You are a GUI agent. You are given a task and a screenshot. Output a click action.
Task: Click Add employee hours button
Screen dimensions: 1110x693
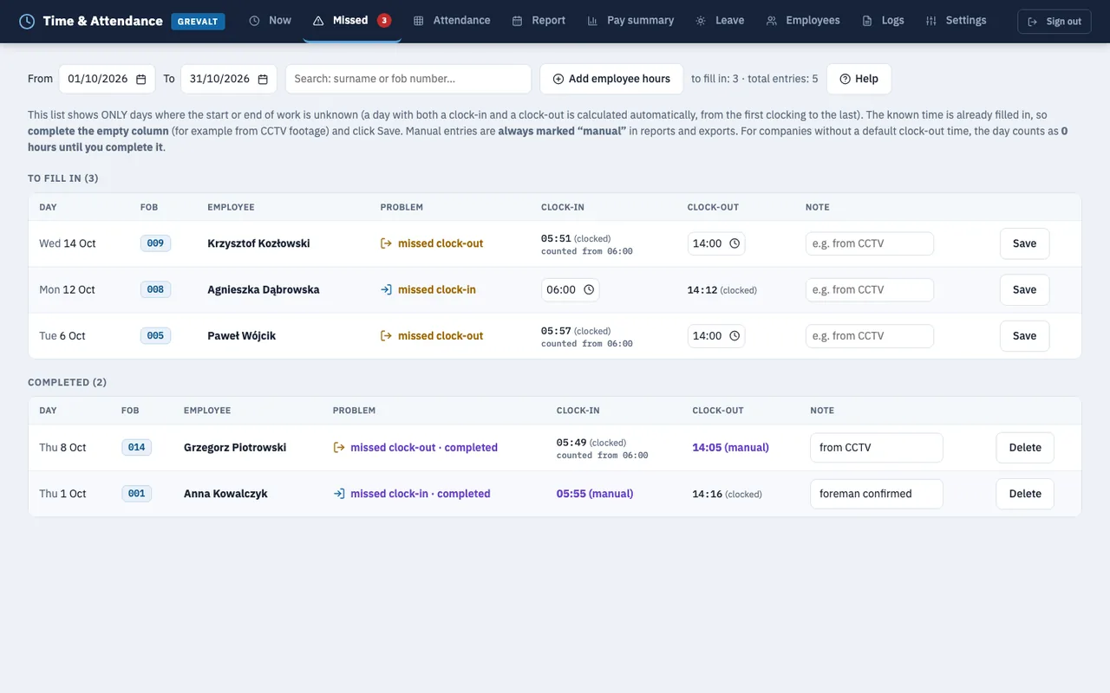click(x=611, y=79)
